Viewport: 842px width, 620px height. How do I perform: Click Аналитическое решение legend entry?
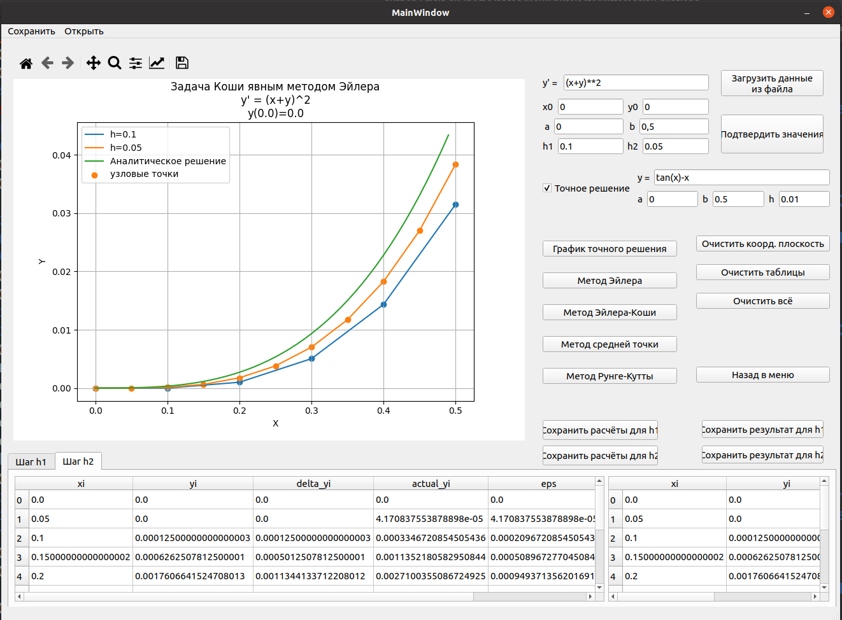tap(168, 161)
